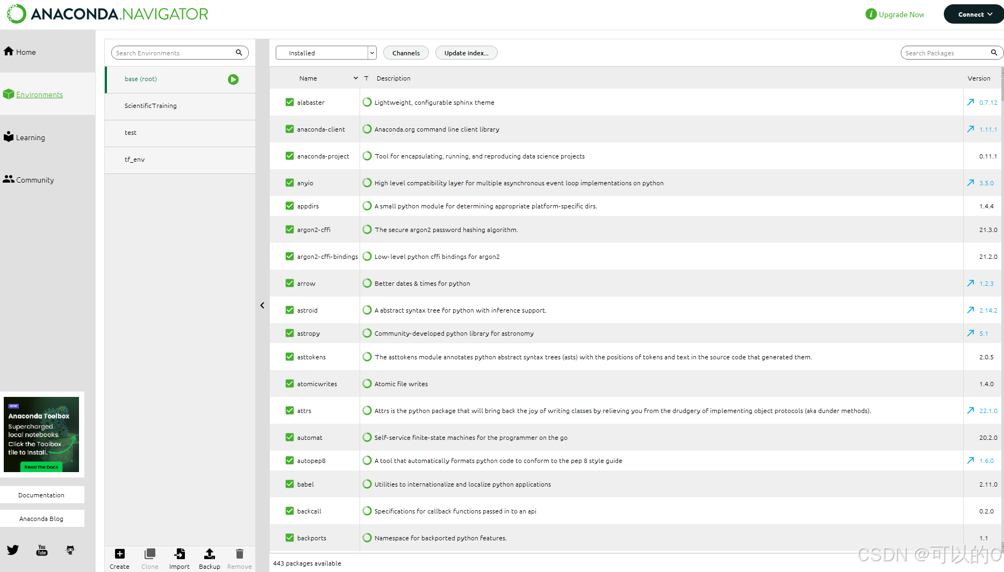
Task: Toggle the appdirs package checkbox
Action: point(290,206)
